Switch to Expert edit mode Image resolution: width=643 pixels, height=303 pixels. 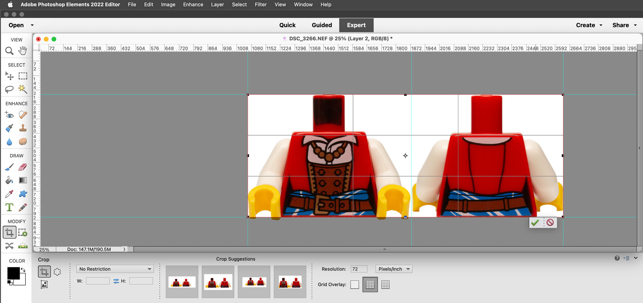pyautogui.click(x=356, y=25)
